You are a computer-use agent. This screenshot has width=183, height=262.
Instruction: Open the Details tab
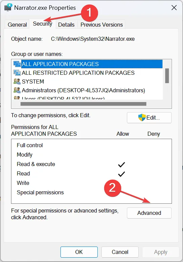point(66,25)
